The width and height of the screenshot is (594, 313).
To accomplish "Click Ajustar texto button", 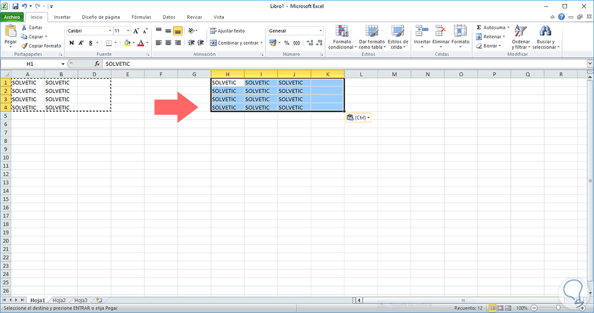I will click(x=228, y=31).
